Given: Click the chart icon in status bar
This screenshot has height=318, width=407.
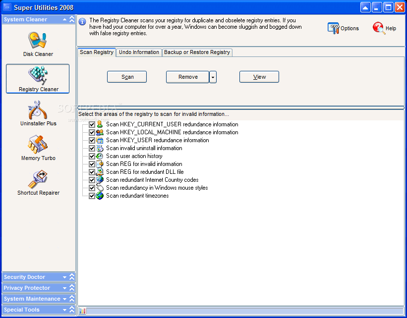Looking at the screenshot, I should tap(82, 311).
